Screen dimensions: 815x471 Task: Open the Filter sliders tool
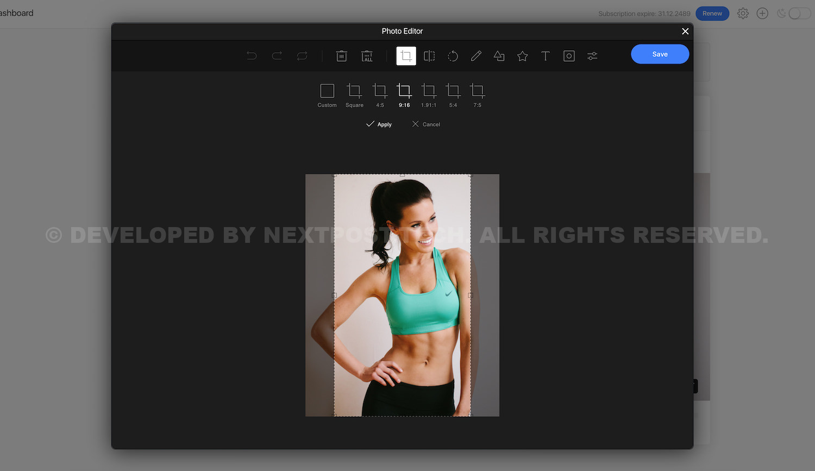pos(592,55)
